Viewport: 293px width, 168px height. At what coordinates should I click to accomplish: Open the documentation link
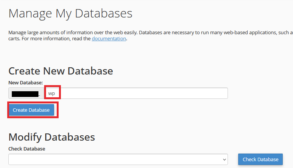(108, 38)
